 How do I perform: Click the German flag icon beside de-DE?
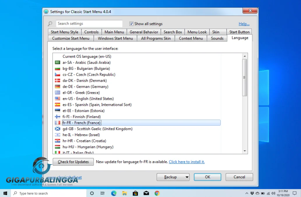57,86
